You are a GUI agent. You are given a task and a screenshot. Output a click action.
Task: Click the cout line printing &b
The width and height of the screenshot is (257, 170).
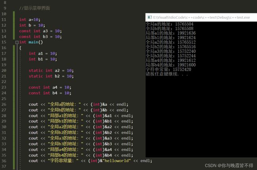click(79, 110)
